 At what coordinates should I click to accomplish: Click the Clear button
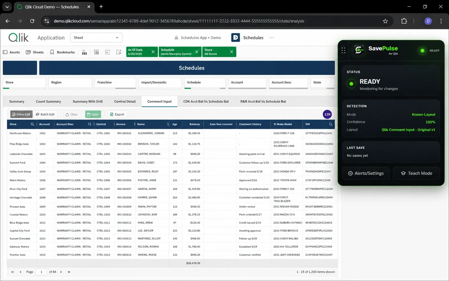point(72,114)
